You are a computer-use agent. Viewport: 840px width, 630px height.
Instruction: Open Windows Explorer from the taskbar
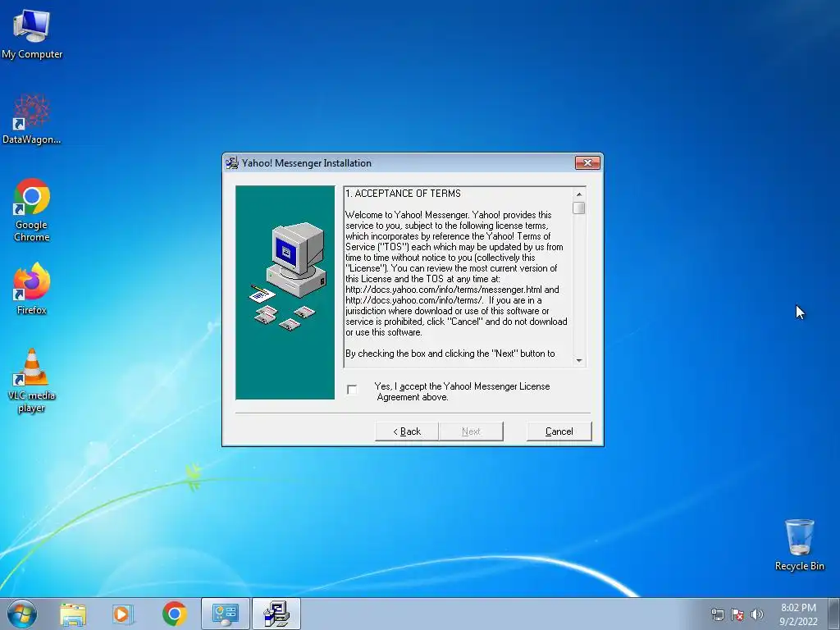tap(73, 614)
